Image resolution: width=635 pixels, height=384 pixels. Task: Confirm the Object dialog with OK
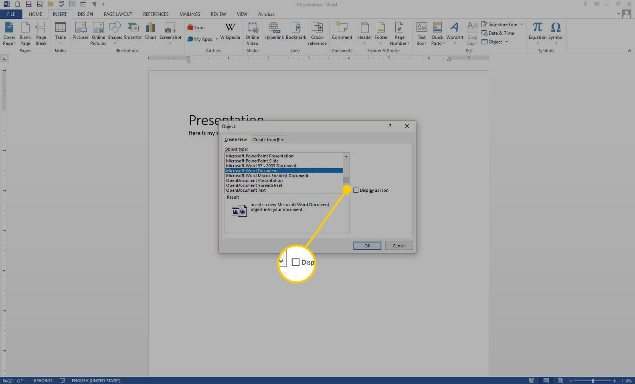pyautogui.click(x=367, y=246)
